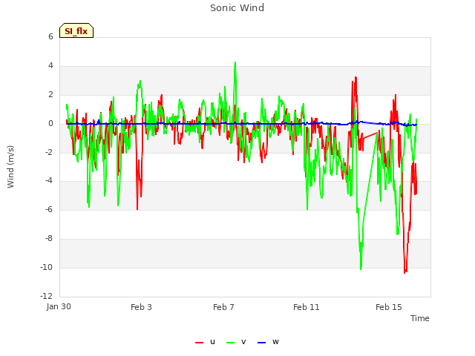Toggle the w series legend entry

pos(268,342)
